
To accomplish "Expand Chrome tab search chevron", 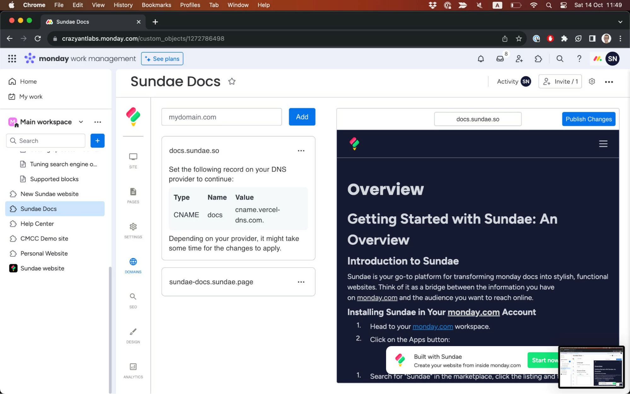I will point(620,22).
